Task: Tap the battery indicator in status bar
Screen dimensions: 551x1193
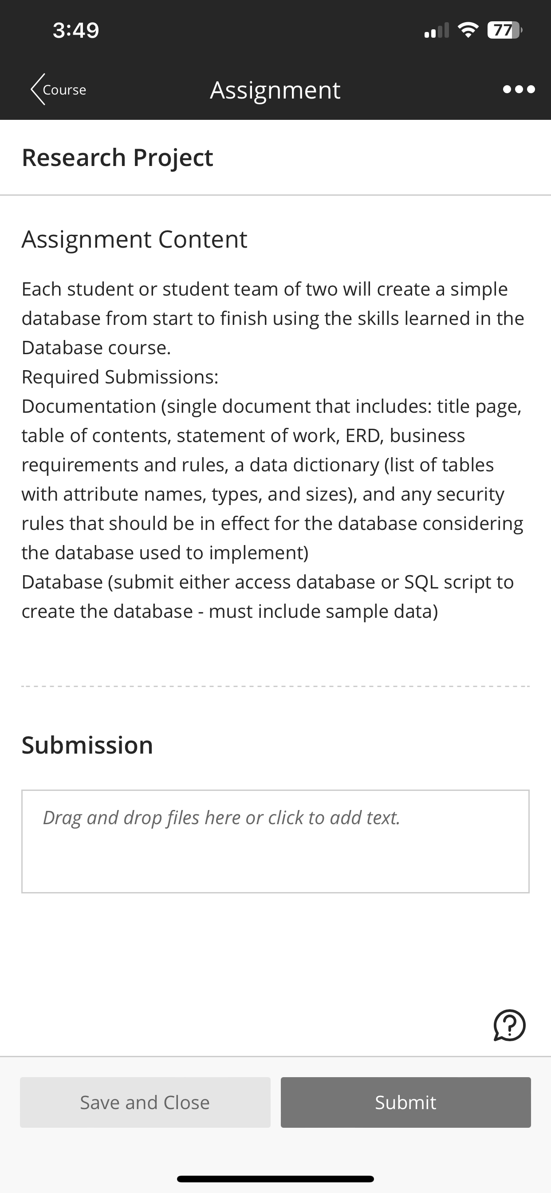Action: (505, 30)
